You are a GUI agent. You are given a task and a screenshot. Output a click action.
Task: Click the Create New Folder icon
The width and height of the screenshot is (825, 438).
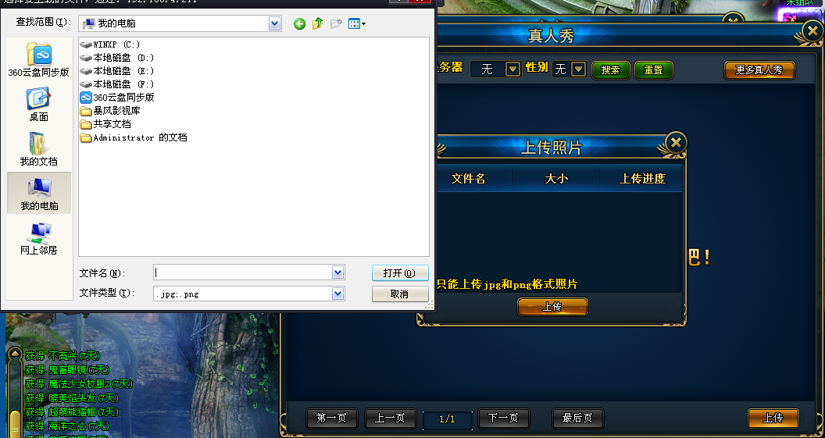pos(336,23)
